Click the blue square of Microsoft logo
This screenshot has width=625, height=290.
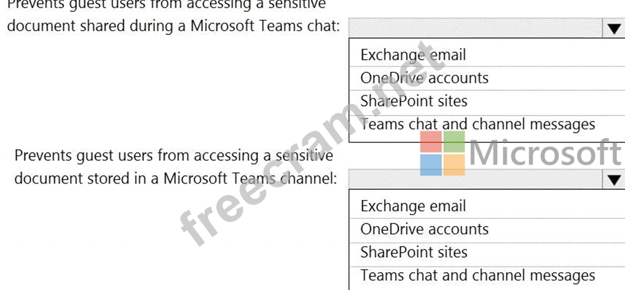(431, 165)
